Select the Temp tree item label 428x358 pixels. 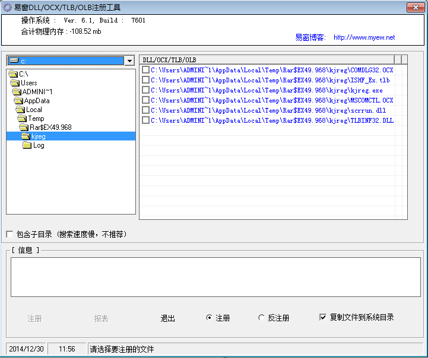click(x=36, y=119)
